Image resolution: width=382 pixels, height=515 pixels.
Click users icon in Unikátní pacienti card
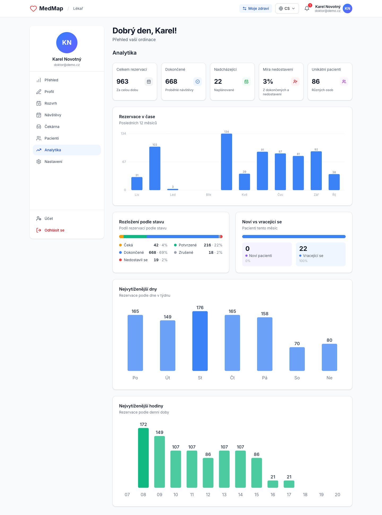[x=344, y=82]
